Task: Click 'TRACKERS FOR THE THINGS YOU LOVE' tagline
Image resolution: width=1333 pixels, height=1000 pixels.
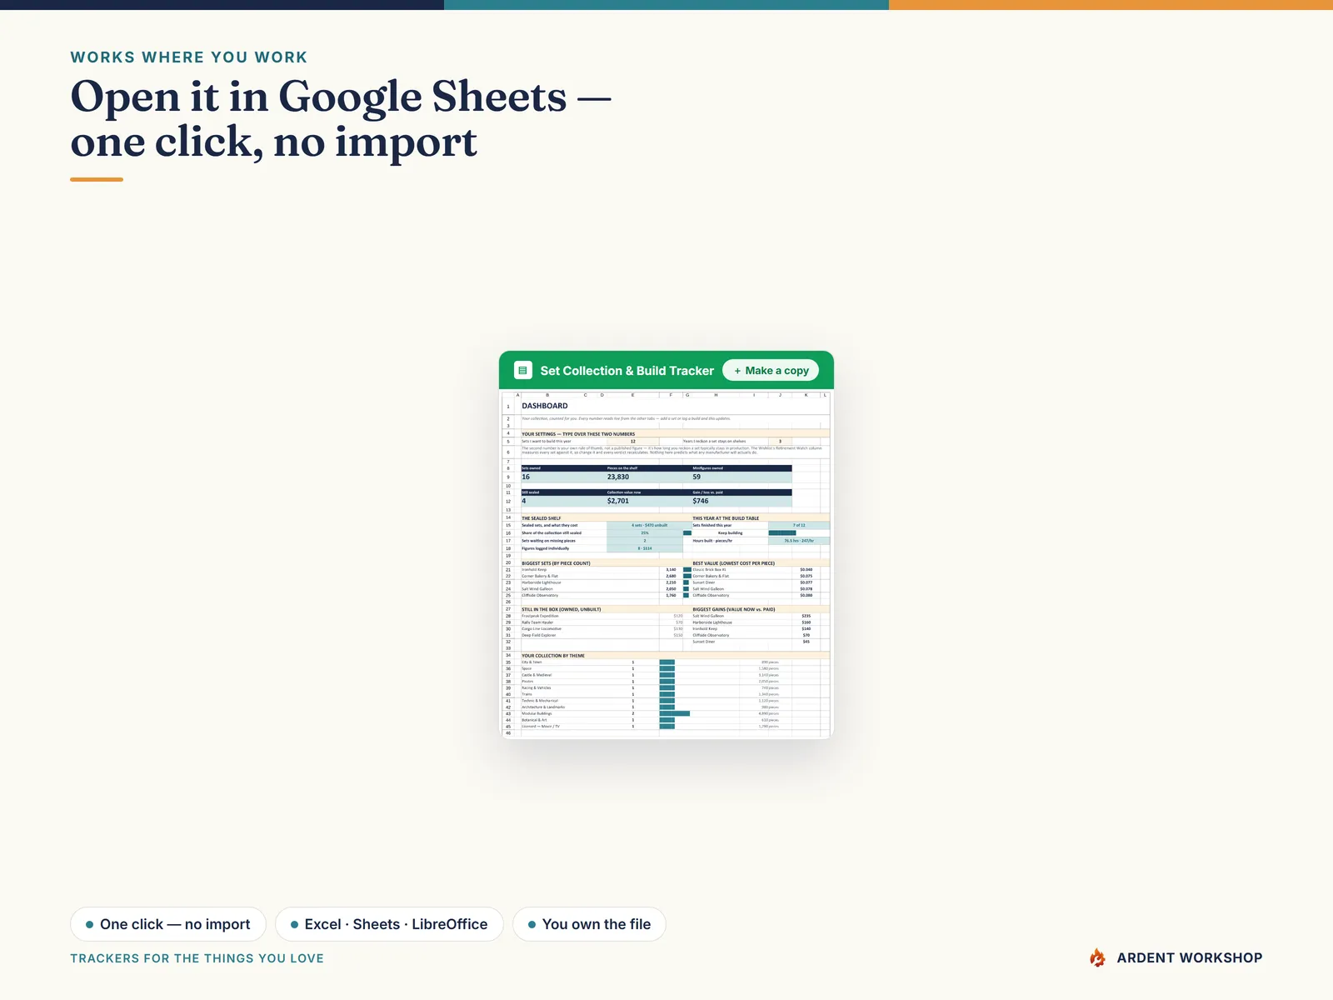Action: (x=197, y=958)
